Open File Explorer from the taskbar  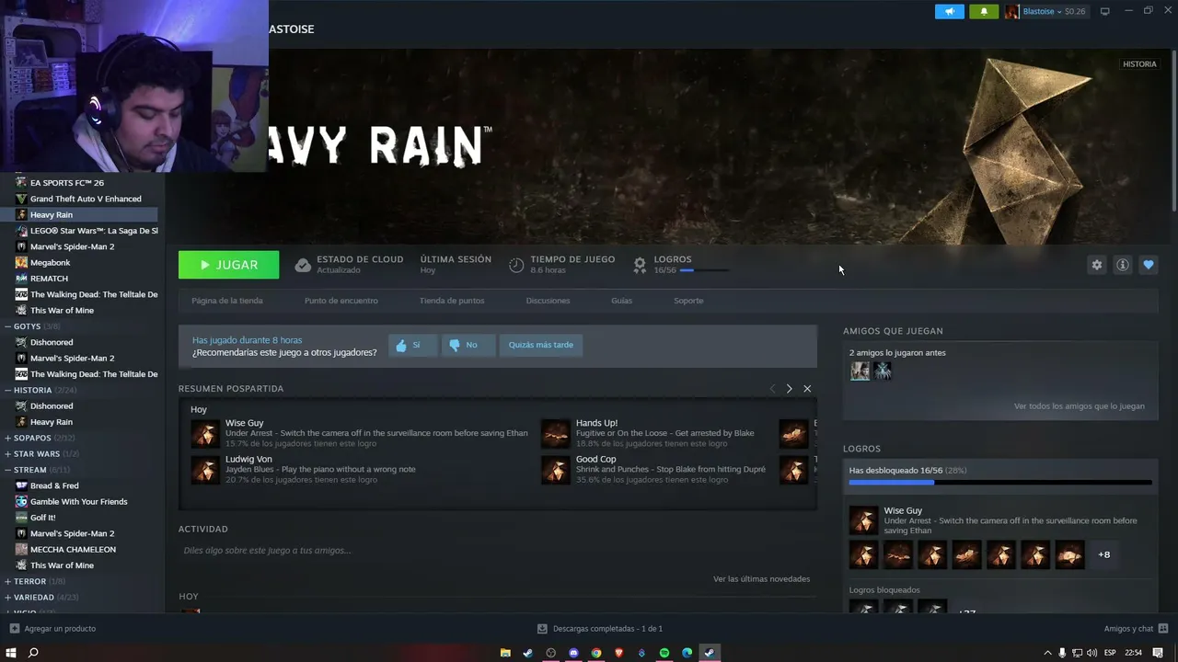[505, 653]
